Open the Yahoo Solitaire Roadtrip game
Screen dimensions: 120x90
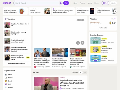click(x=106, y=49)
